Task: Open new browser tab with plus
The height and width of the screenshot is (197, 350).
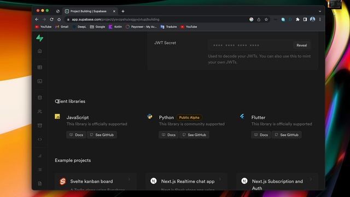Action: pyautogui.click(x=122, y=11)
